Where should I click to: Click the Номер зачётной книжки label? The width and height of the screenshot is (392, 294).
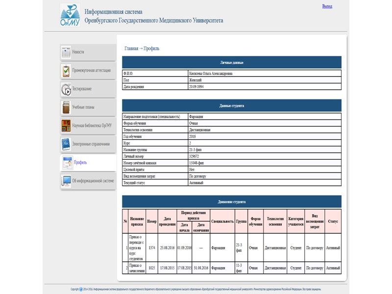tap(140, 163)
